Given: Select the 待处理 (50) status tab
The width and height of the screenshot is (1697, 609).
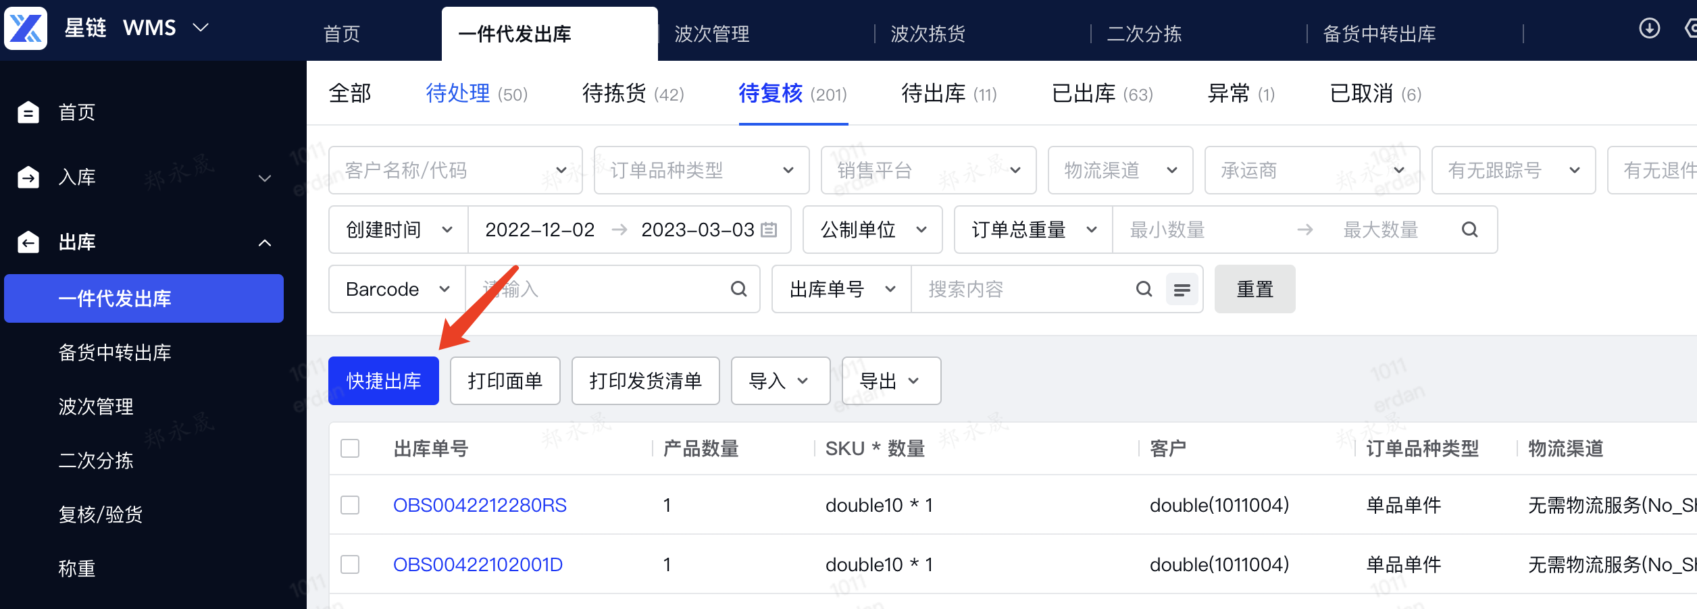Looking at the screenshot, I should (x=477, y=93).
